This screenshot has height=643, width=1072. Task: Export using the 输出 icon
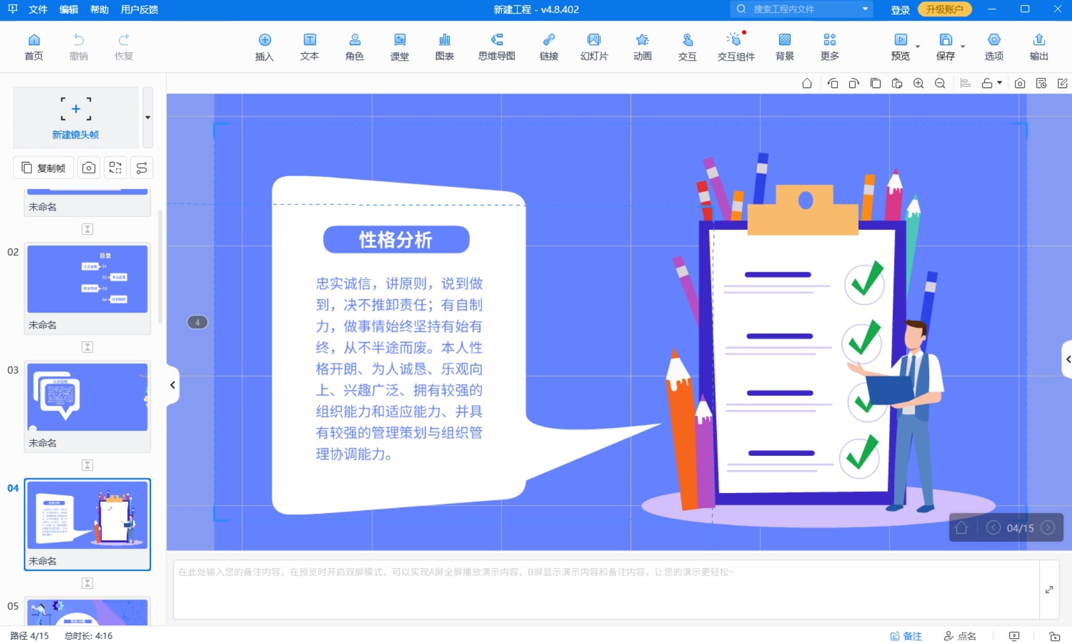[1039, 47]
